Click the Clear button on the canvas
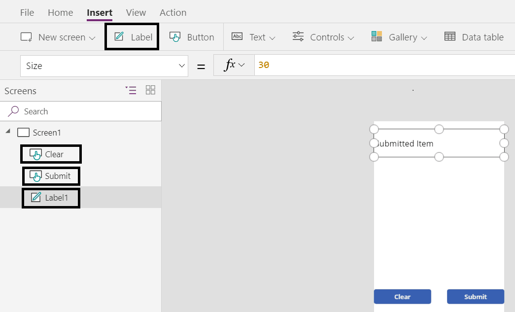Viewport: 515px width, 312px height. pos(402,296)
